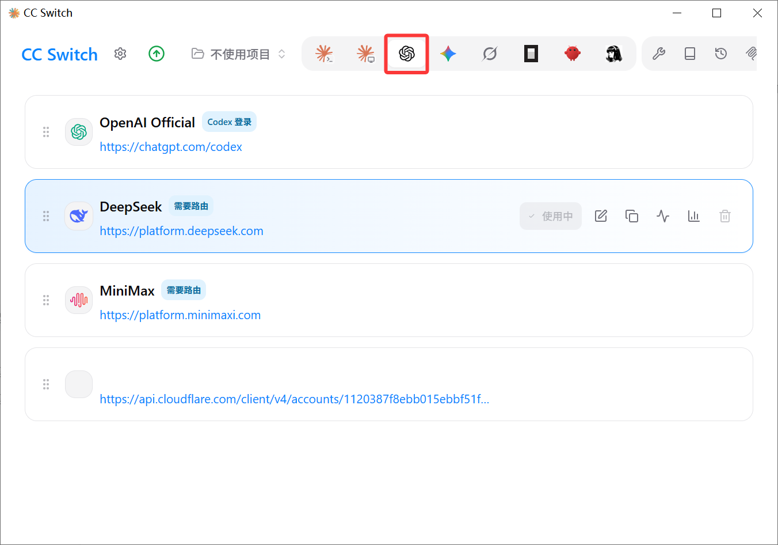Image resolution: width=778 pixels, height=545 pixels.
Task: Open the history clock icon
Action: (x=721, y=54)
